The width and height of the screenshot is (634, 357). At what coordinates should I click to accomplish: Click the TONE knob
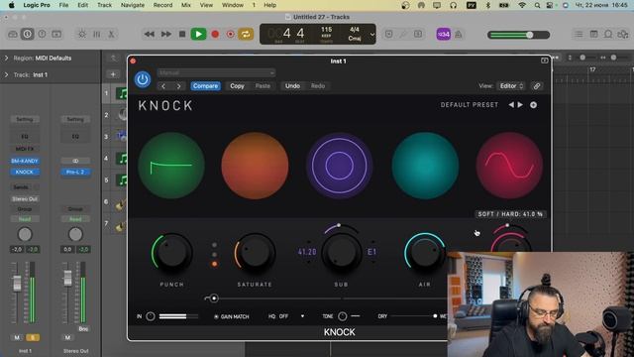click(342, 316)
